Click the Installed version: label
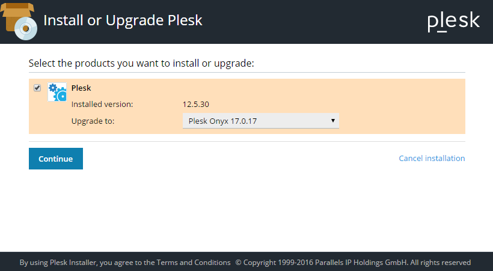This screenshot has height=271, width=493. click(102, 104)
